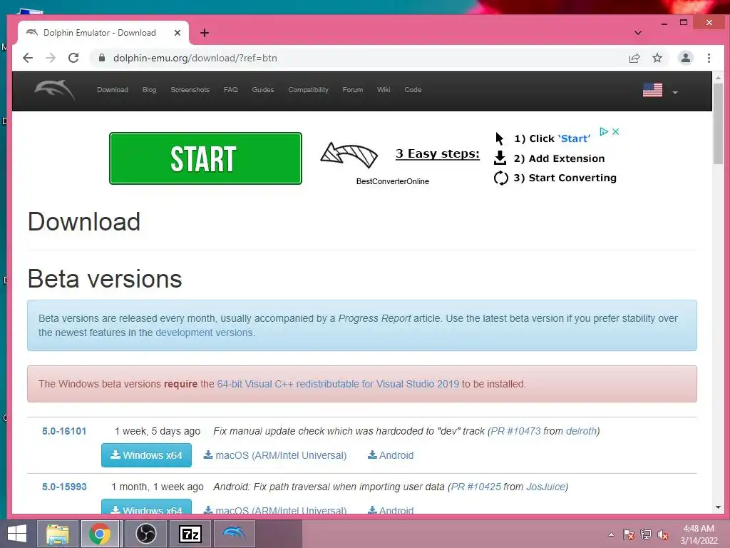
Task: Click Chrome icon in taskbar
Action: [x=100, y=534]
